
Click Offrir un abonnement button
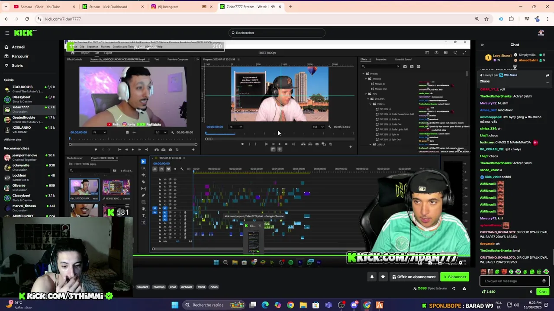[414, 277]
